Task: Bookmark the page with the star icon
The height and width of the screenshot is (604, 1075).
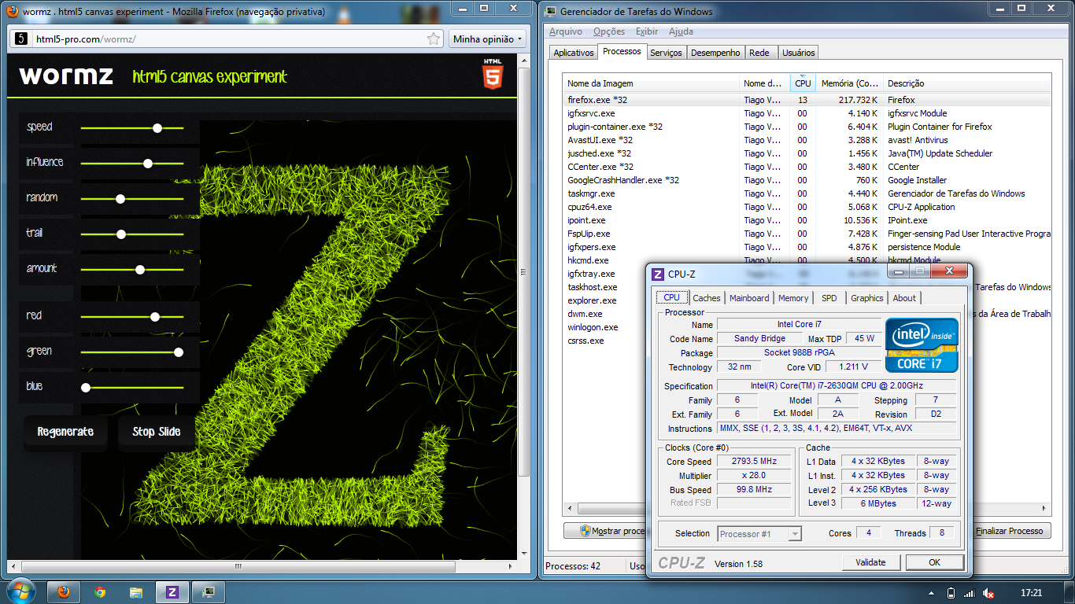Action: [434, 39]
